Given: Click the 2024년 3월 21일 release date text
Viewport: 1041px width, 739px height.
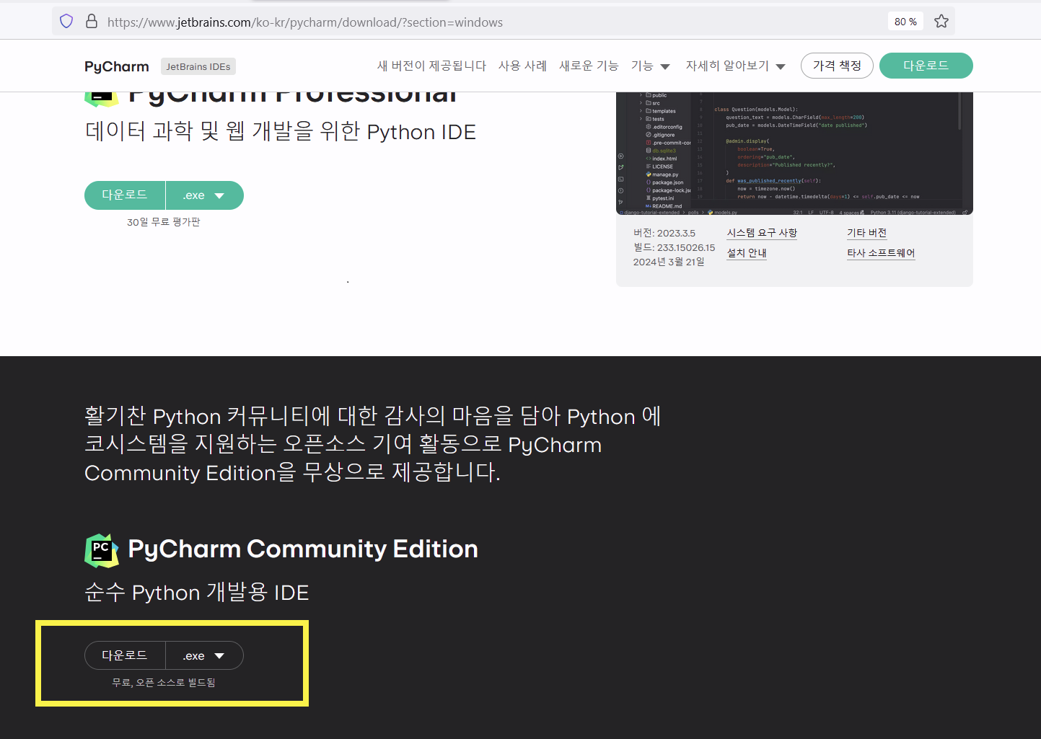Looking at the screenshot, I should click(669, 262).
